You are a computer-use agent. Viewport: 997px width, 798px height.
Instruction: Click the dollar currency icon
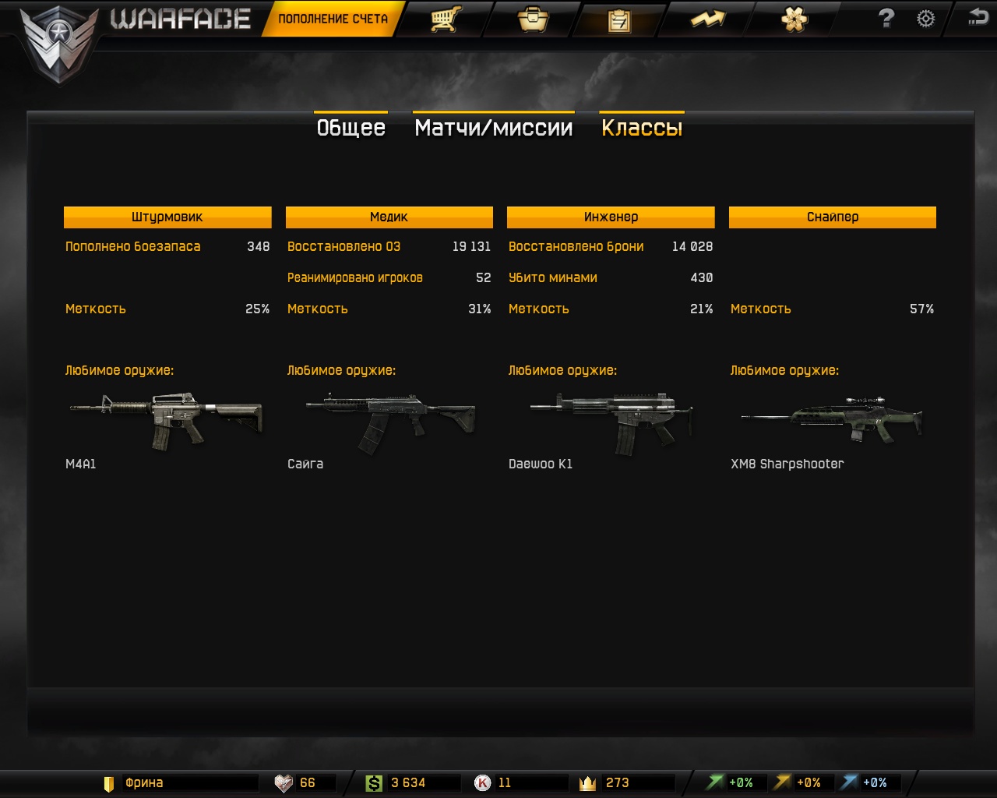(x=375, y=783)
